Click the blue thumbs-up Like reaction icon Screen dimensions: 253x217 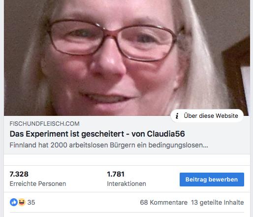[14, 202]
